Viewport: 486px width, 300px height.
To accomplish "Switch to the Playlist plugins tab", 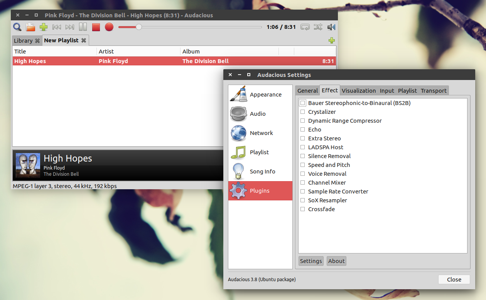I will coord(407,91).
